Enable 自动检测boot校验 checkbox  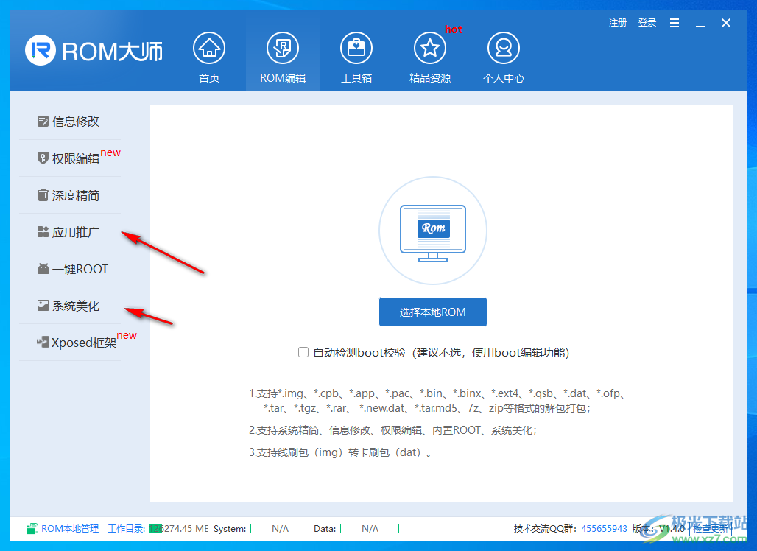tap(303, 352)
